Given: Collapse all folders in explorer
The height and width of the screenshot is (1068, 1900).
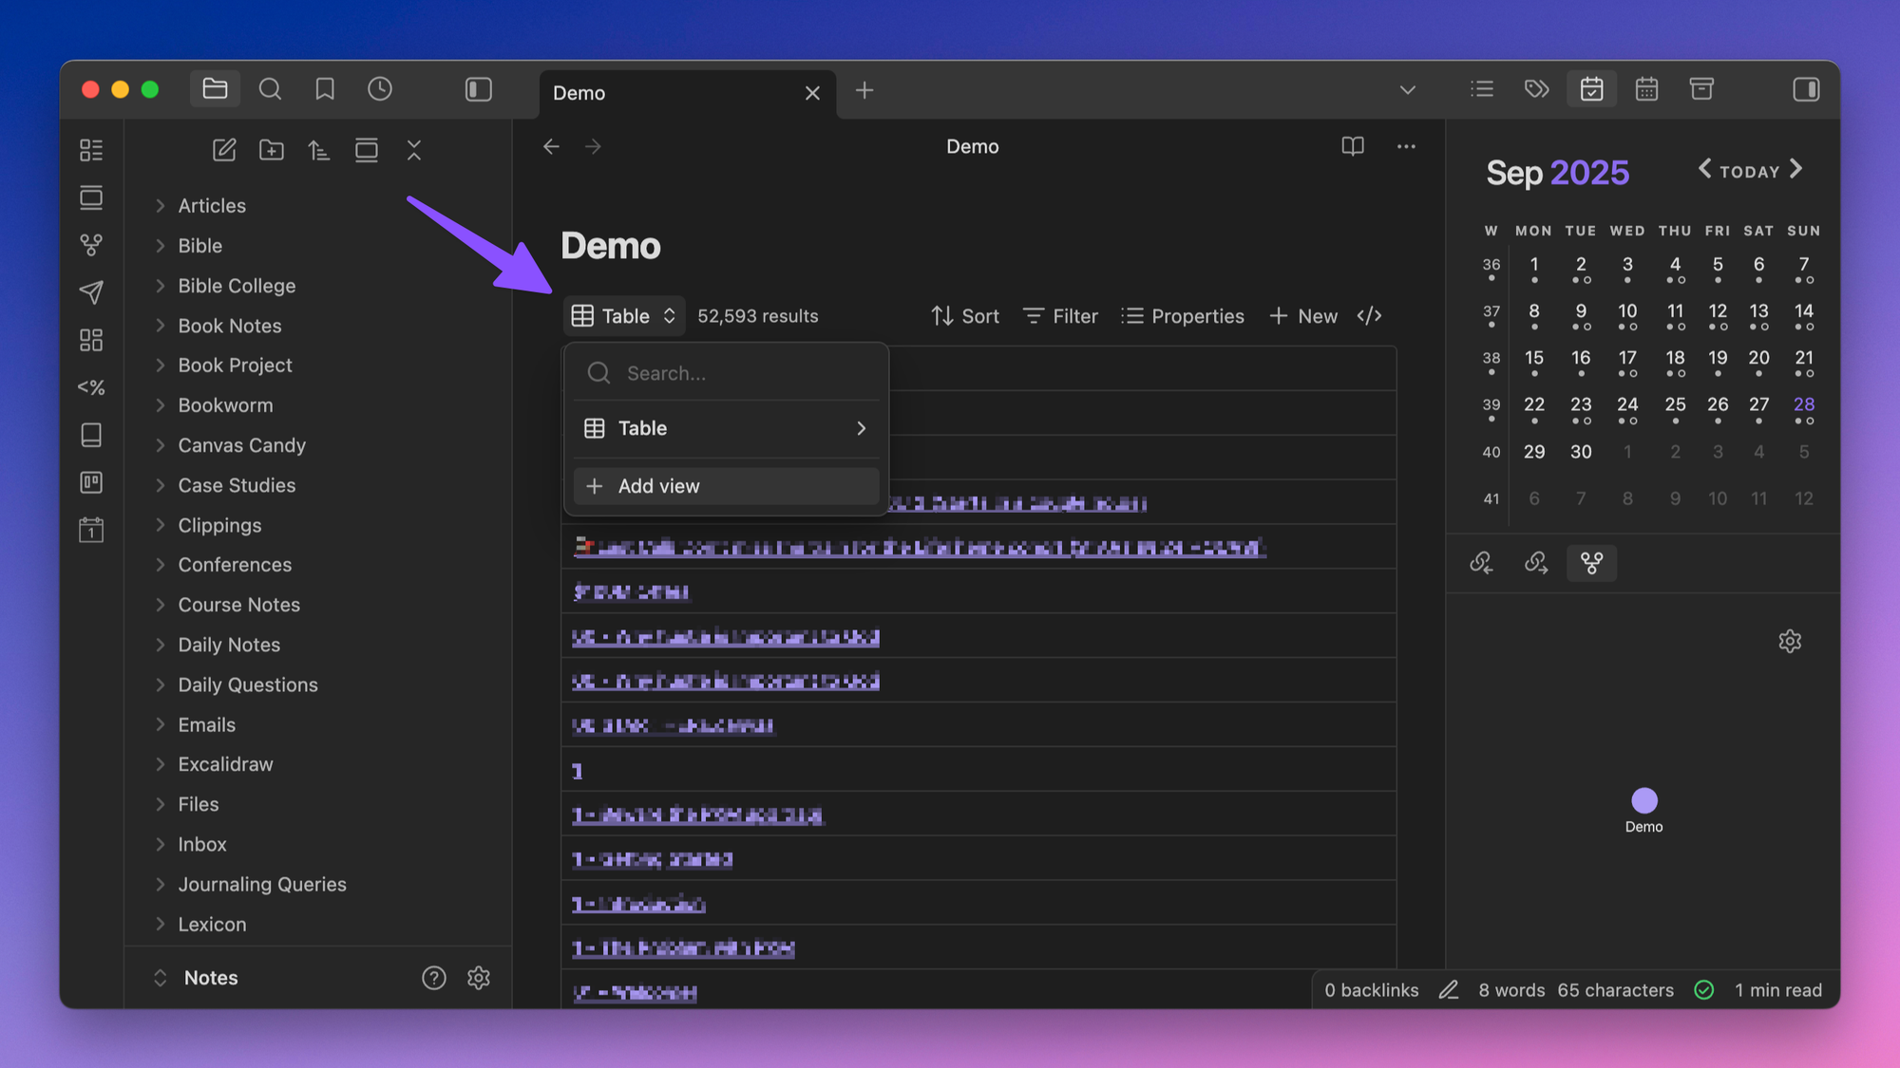Looking at the screenshot, I should coord(414,150).
